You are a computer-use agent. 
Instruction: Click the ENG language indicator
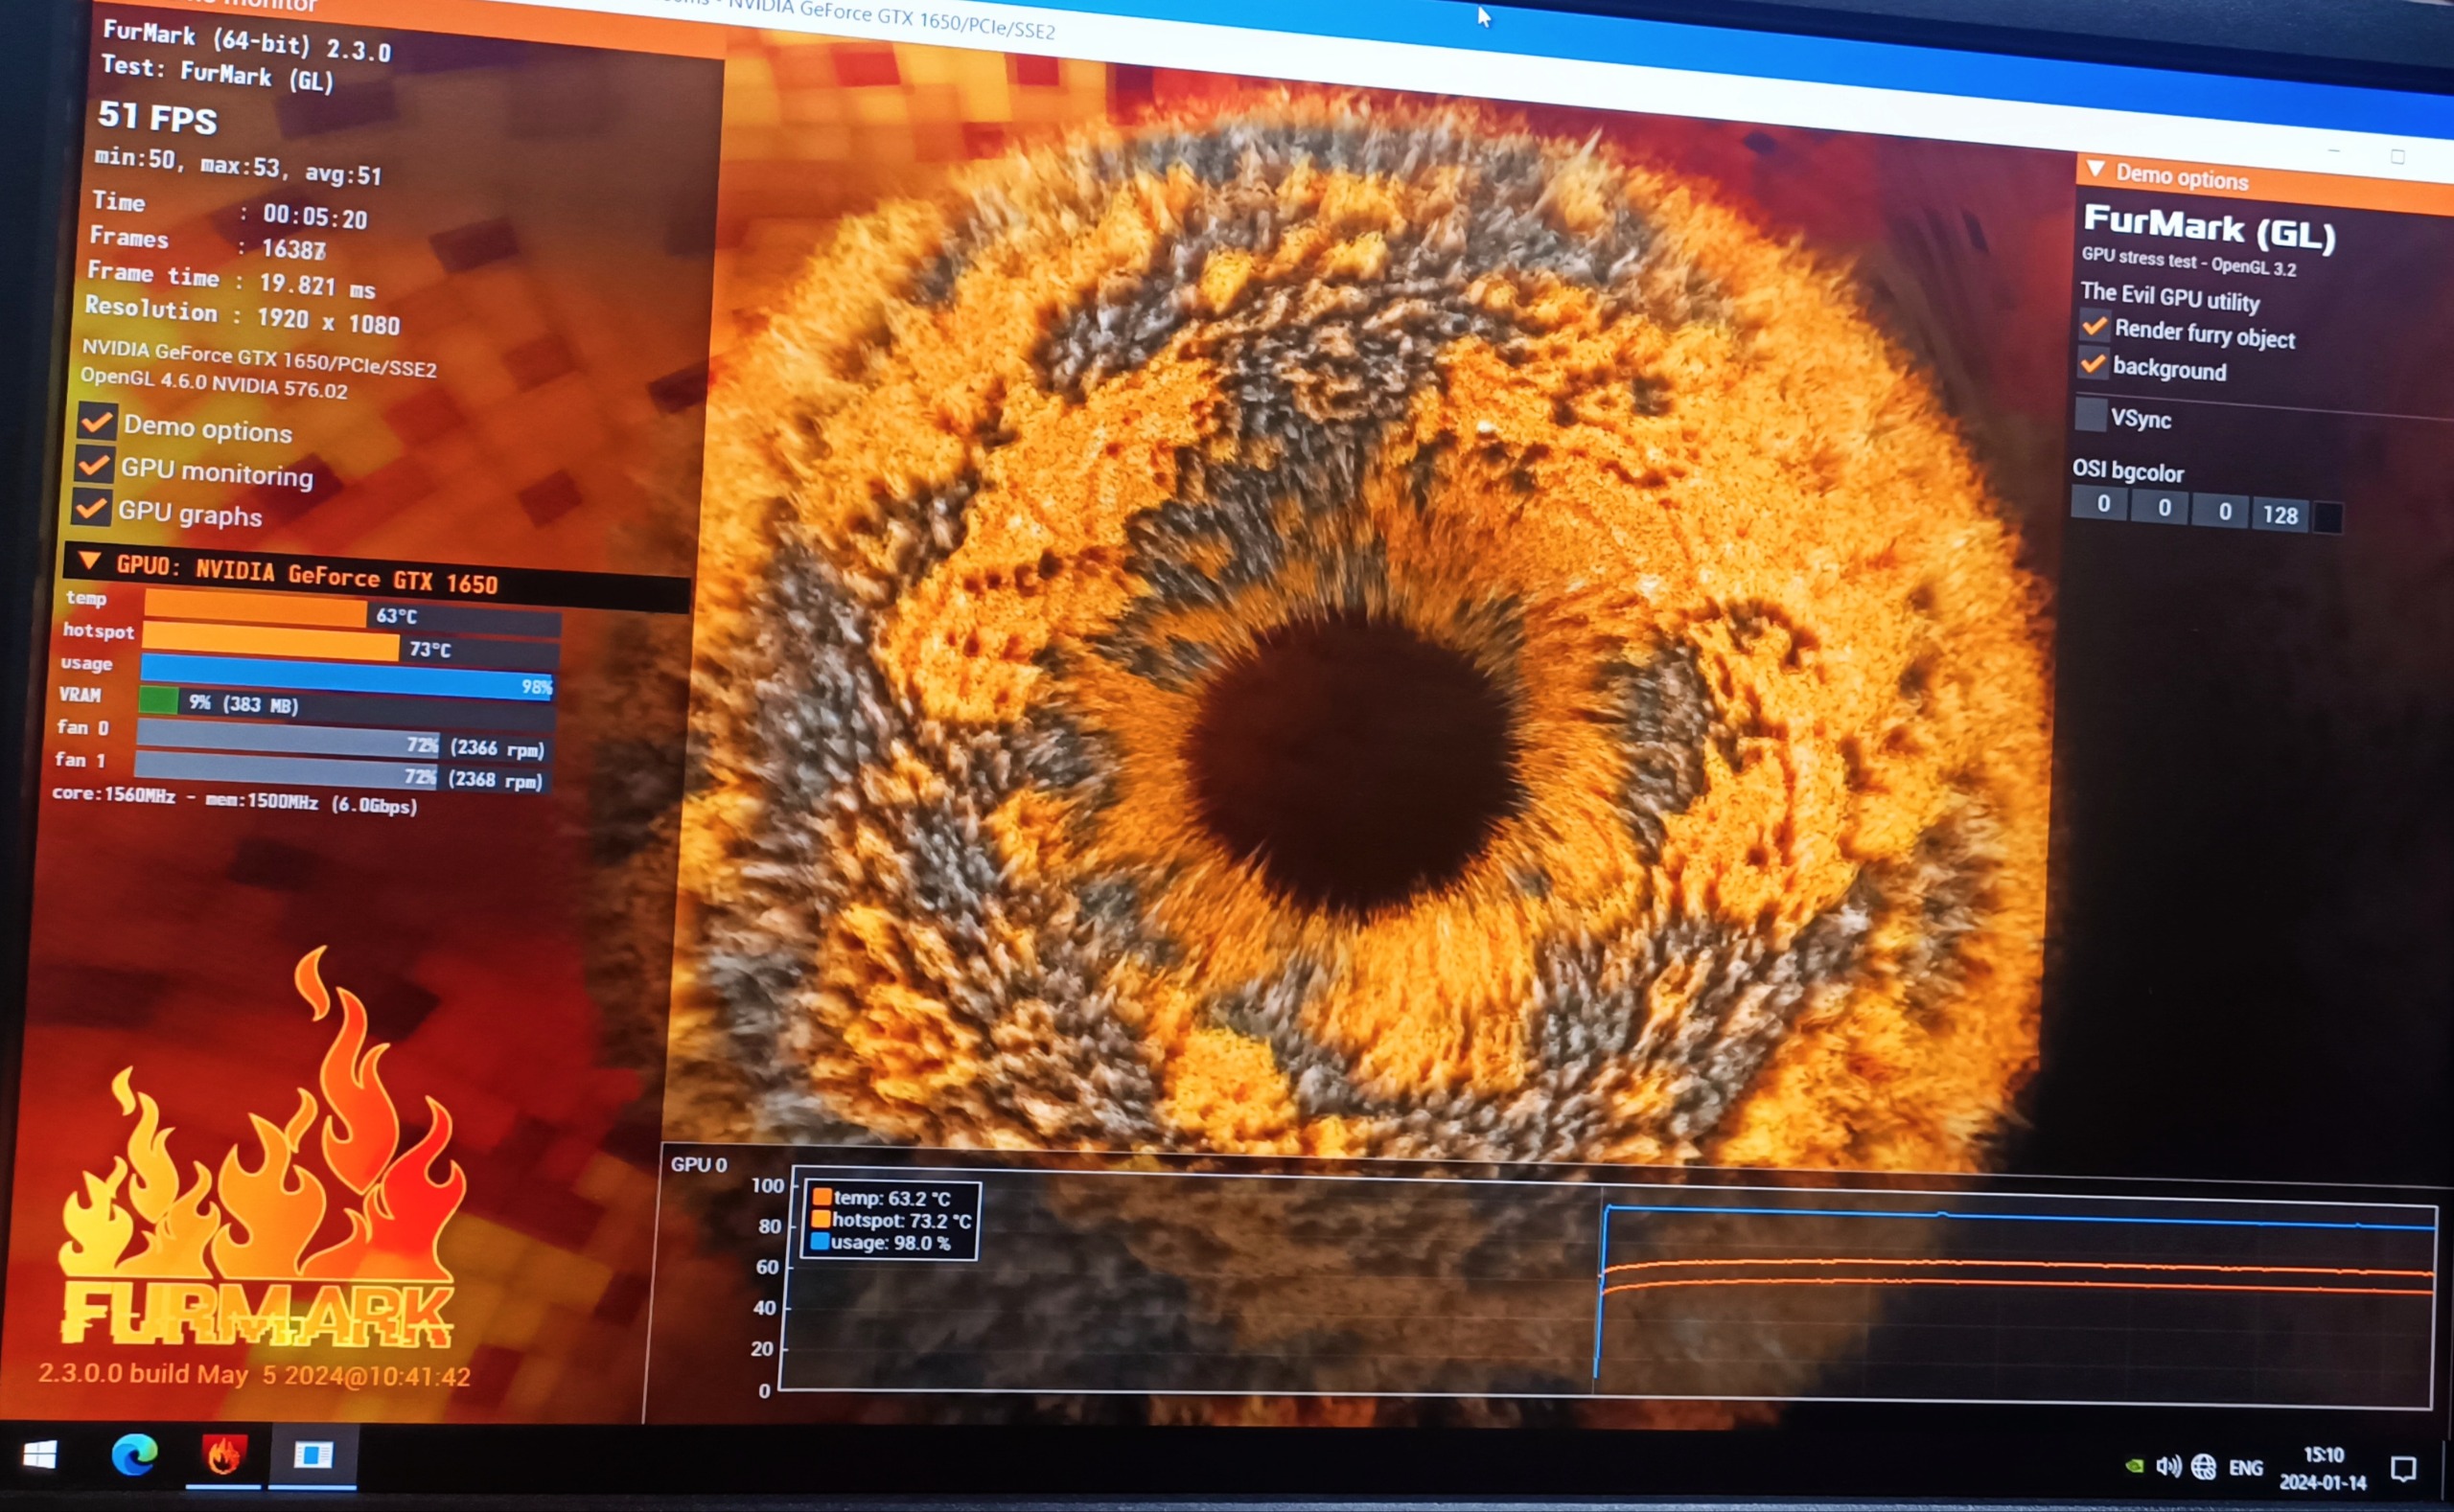coord(2246,1468)
